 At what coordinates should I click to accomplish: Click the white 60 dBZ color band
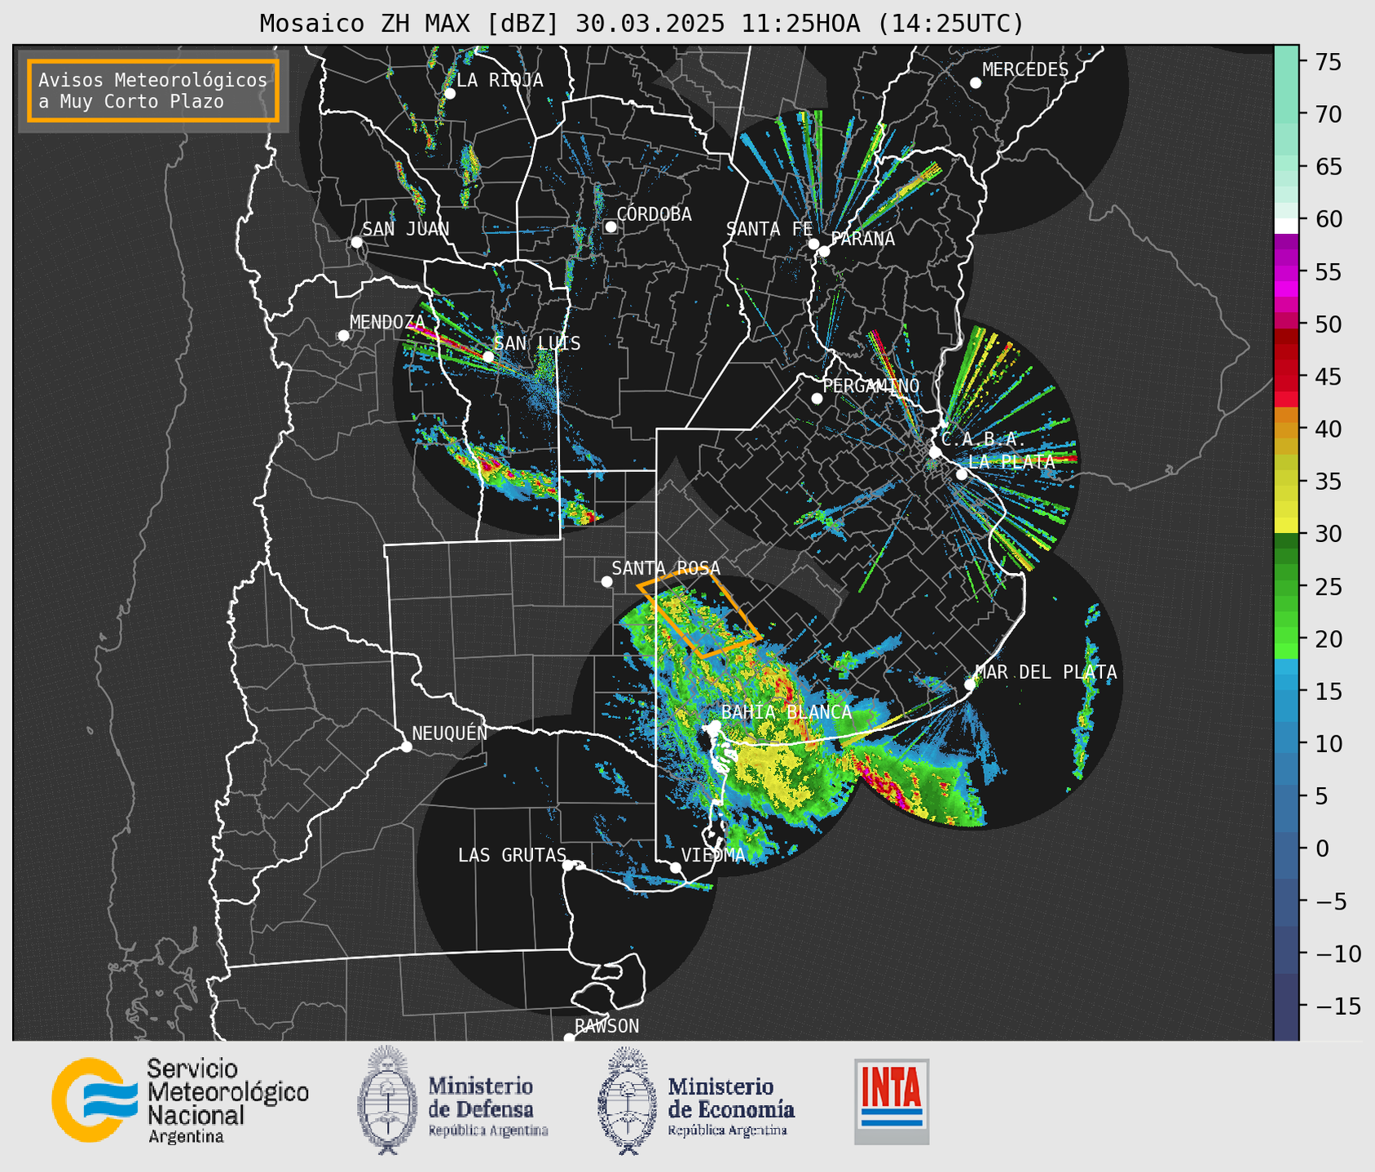click(x=1286, y=226)
